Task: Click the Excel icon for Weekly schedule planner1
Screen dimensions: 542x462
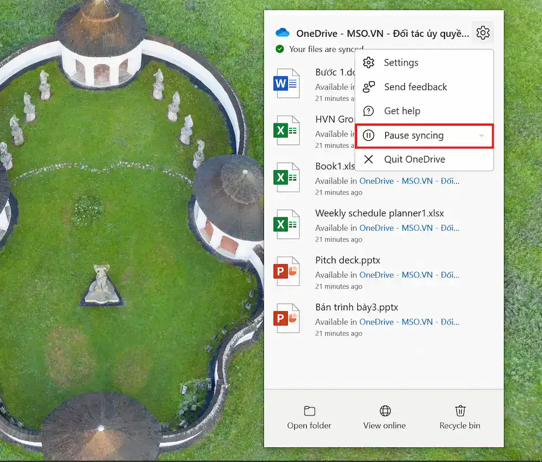Action: (x=287, y=224)
